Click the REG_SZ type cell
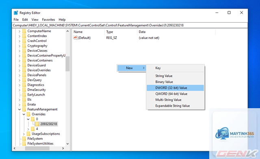The height and width of the screenshot is (159, 260). coord(112,38)
